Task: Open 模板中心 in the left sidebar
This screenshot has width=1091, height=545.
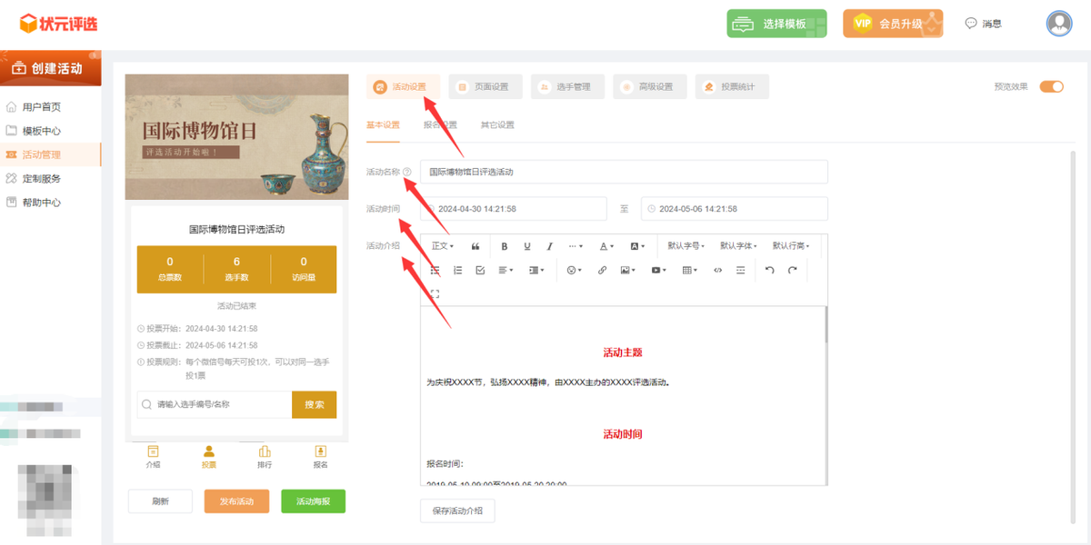Action: pyautogui.click(x=42, y=131)
